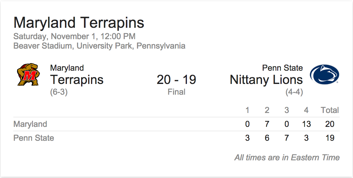Click the Final status label
The image size is (353, 178).
pyautogui.click(x=176, y=92)
